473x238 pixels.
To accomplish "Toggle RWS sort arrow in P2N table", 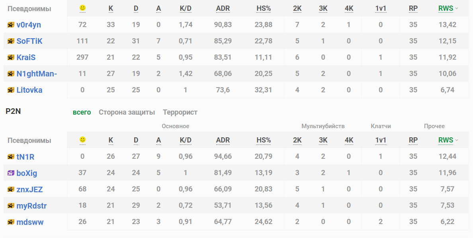I will click(x=457, y=140).
